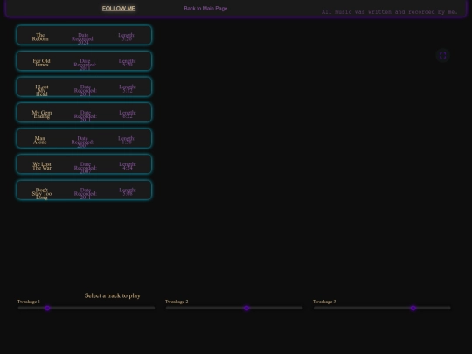Screen dimensions: 472x354
Task: Click the Date Recorded text in 'I Lost My Head' row
Action: pos(85,90)
